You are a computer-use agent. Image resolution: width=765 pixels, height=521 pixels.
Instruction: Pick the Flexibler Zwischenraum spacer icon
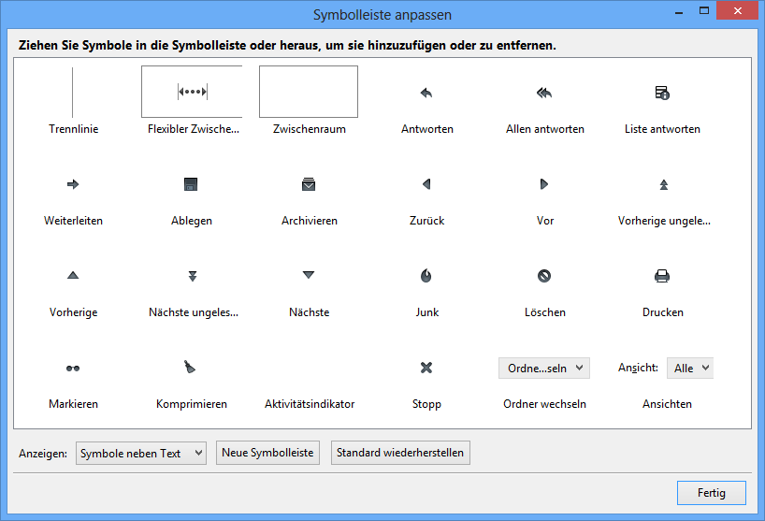tap(193, 92)
